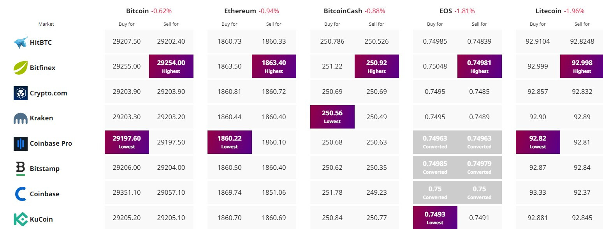The width and height of the screenshot is (603, 229).
Task: Select the EOS column header
Action: point(446,11)
